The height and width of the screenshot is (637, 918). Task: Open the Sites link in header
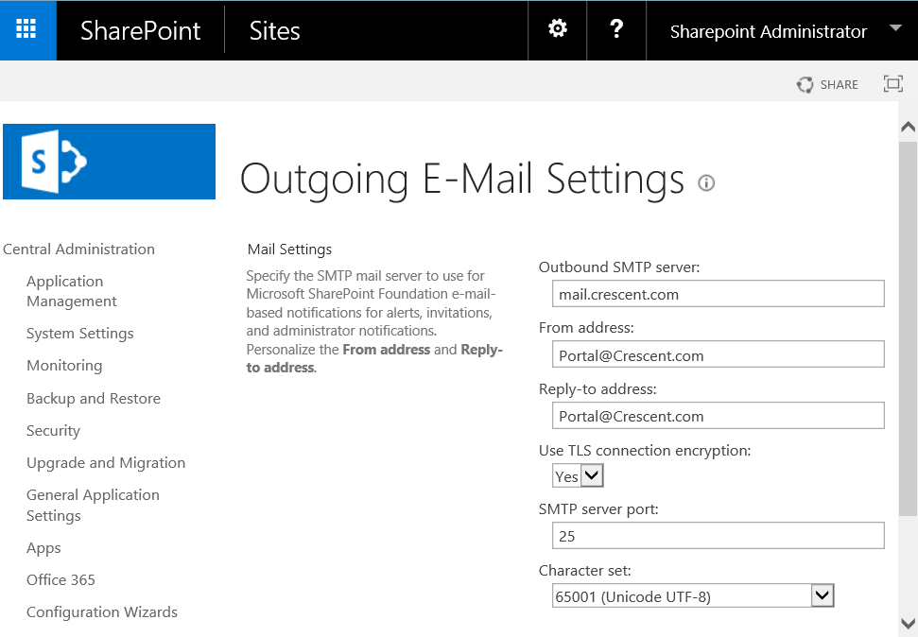pyautogui.click(x=274, y=30)
